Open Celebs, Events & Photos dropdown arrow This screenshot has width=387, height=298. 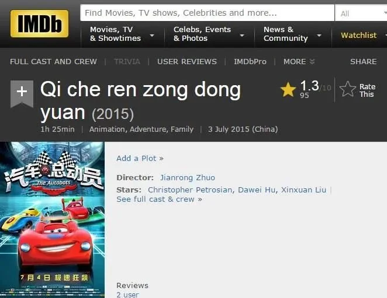coord(242,36)
